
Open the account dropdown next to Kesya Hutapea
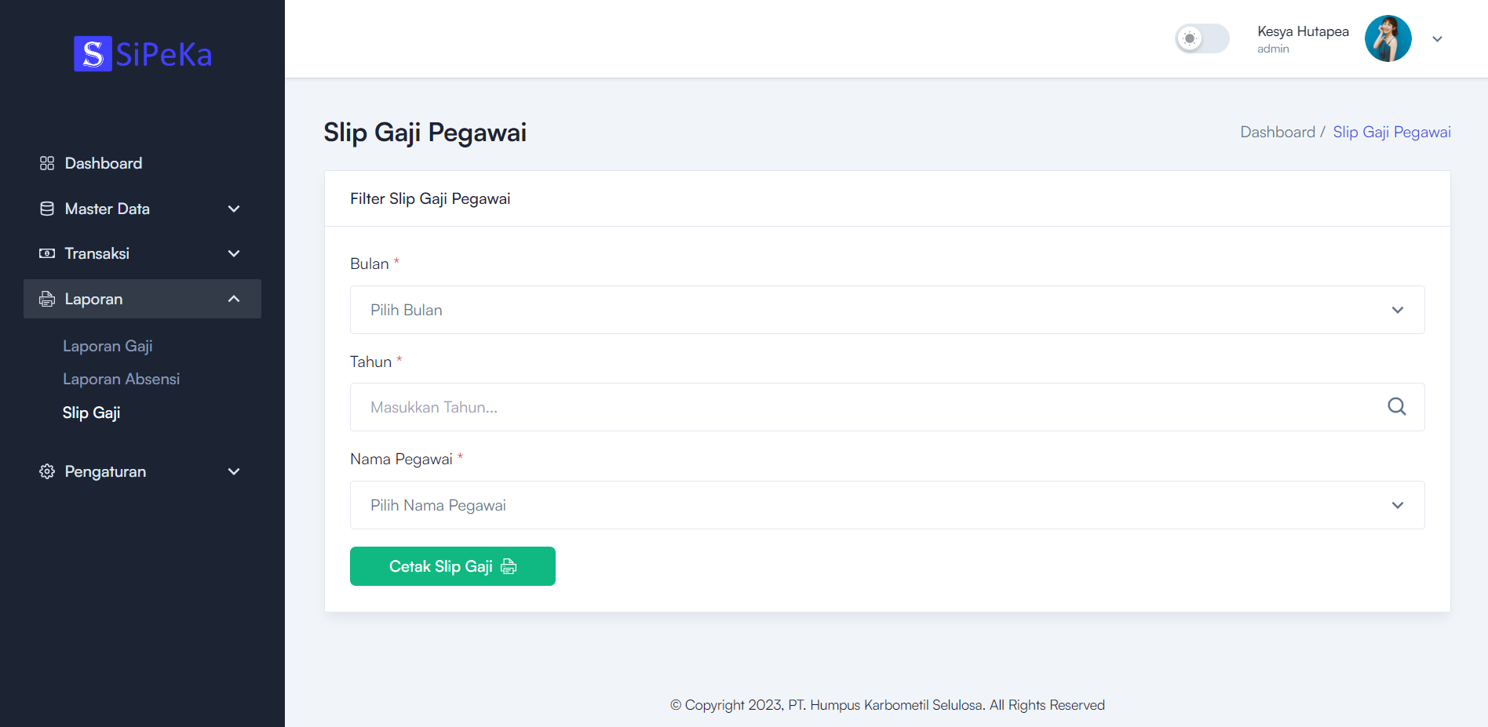pyautogui.click(x=1438, y=38)
